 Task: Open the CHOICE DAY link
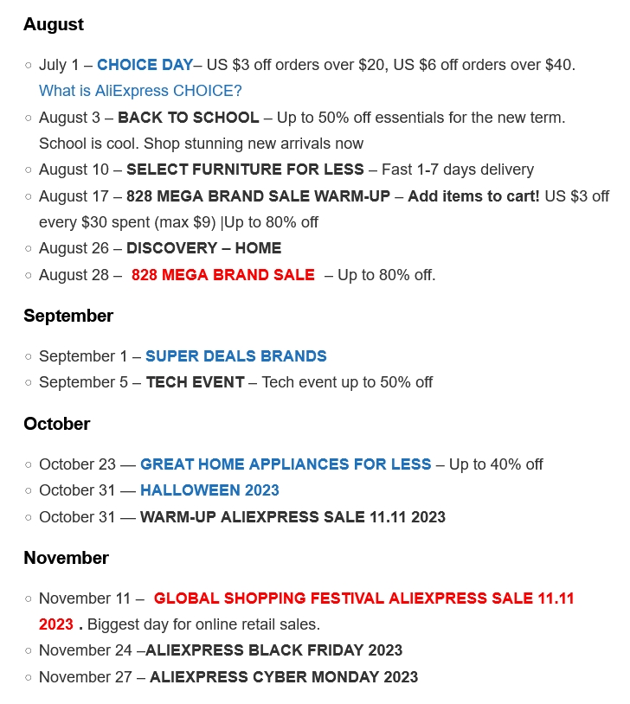[145, 65]
